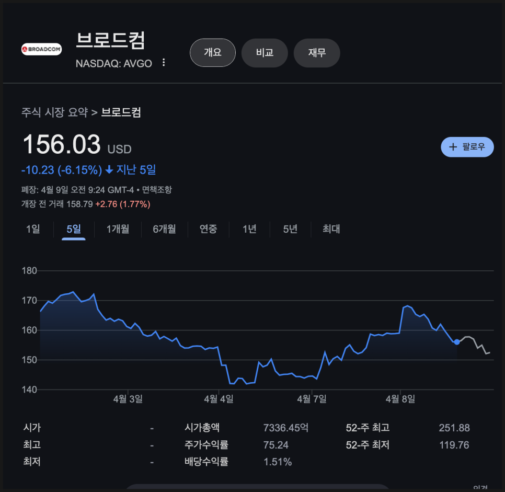Click the 4월 3일 date label on chart
Image resolution: width=505 pixels, height=492 pixels.
[x=128, y=399]
